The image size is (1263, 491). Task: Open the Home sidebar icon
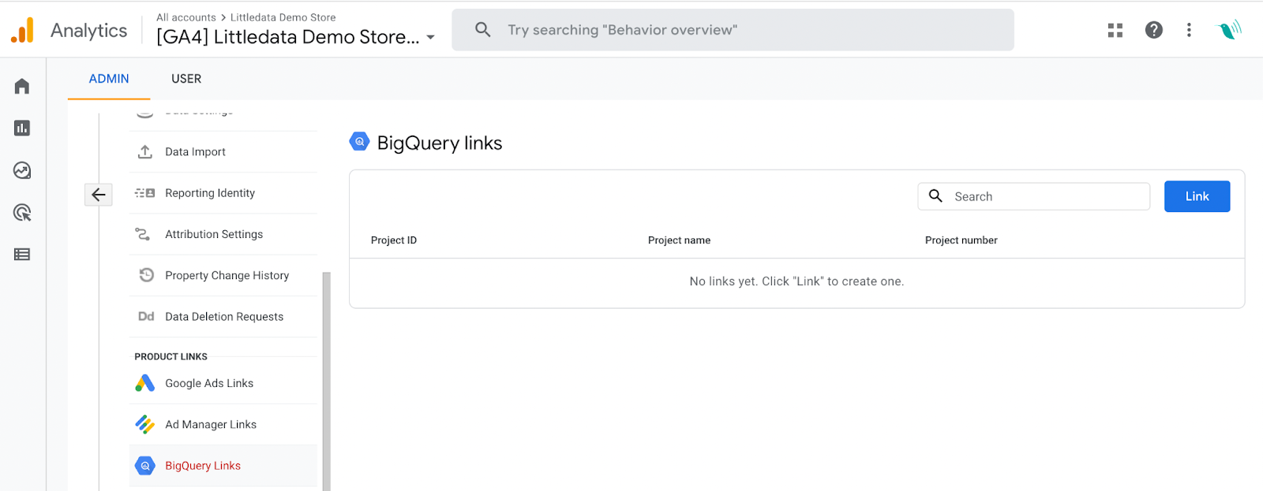tap(22, 86)
